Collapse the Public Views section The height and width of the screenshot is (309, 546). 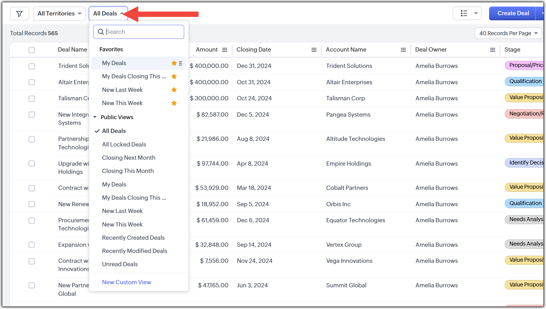(95, 117)
